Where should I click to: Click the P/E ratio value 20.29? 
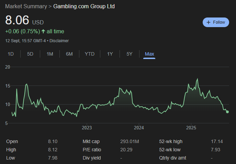pos(126,150)
